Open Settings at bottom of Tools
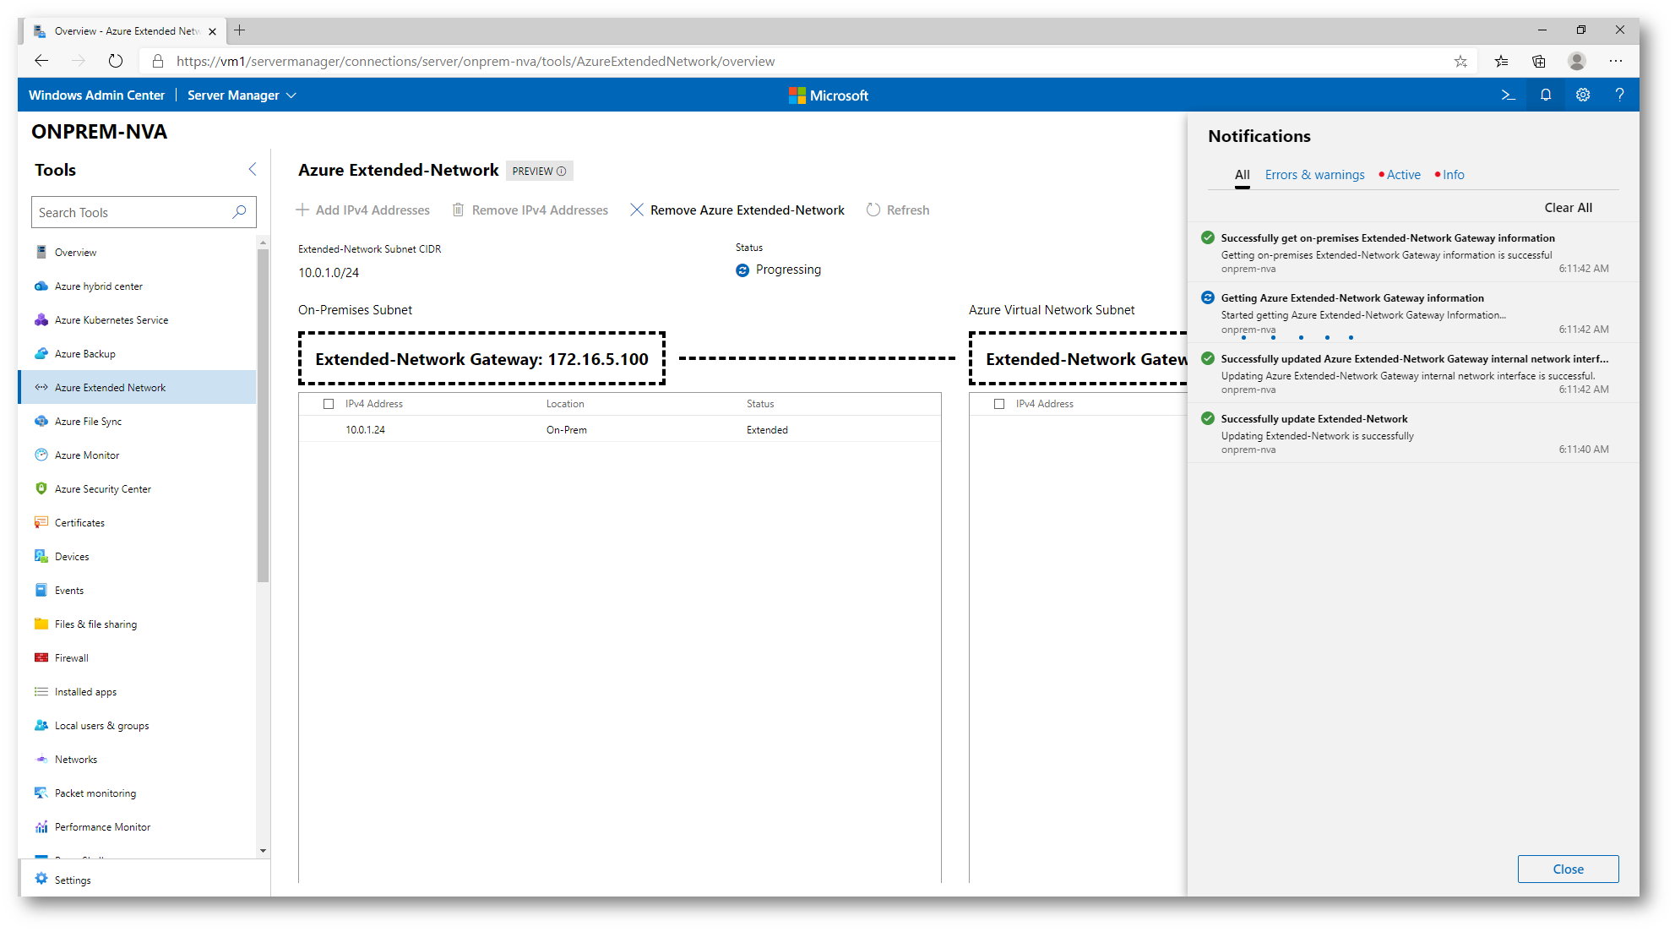The width and height of the screenshot is (1675, 932). [x=144, y=880]
